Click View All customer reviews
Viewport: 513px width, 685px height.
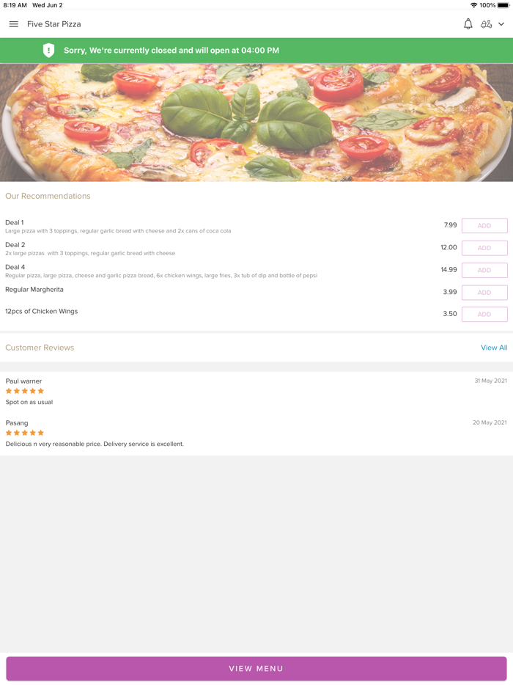point(494,347)
